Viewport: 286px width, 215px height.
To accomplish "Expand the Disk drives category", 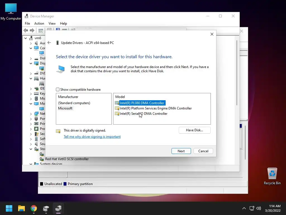I will [x=31, y=58].
